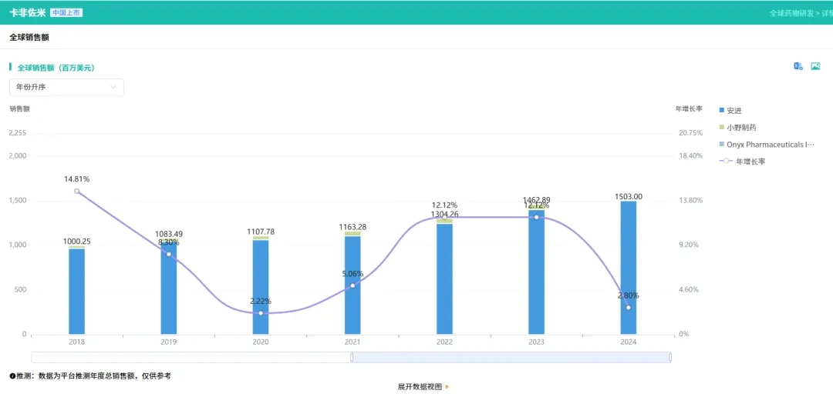The image size is (833, 397).
Task: Click 全球药物研发 breadcrumb link
Action: coord(791,13)
